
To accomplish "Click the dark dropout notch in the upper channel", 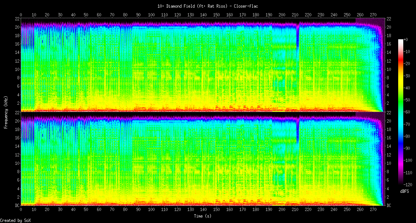I will 298,36.
